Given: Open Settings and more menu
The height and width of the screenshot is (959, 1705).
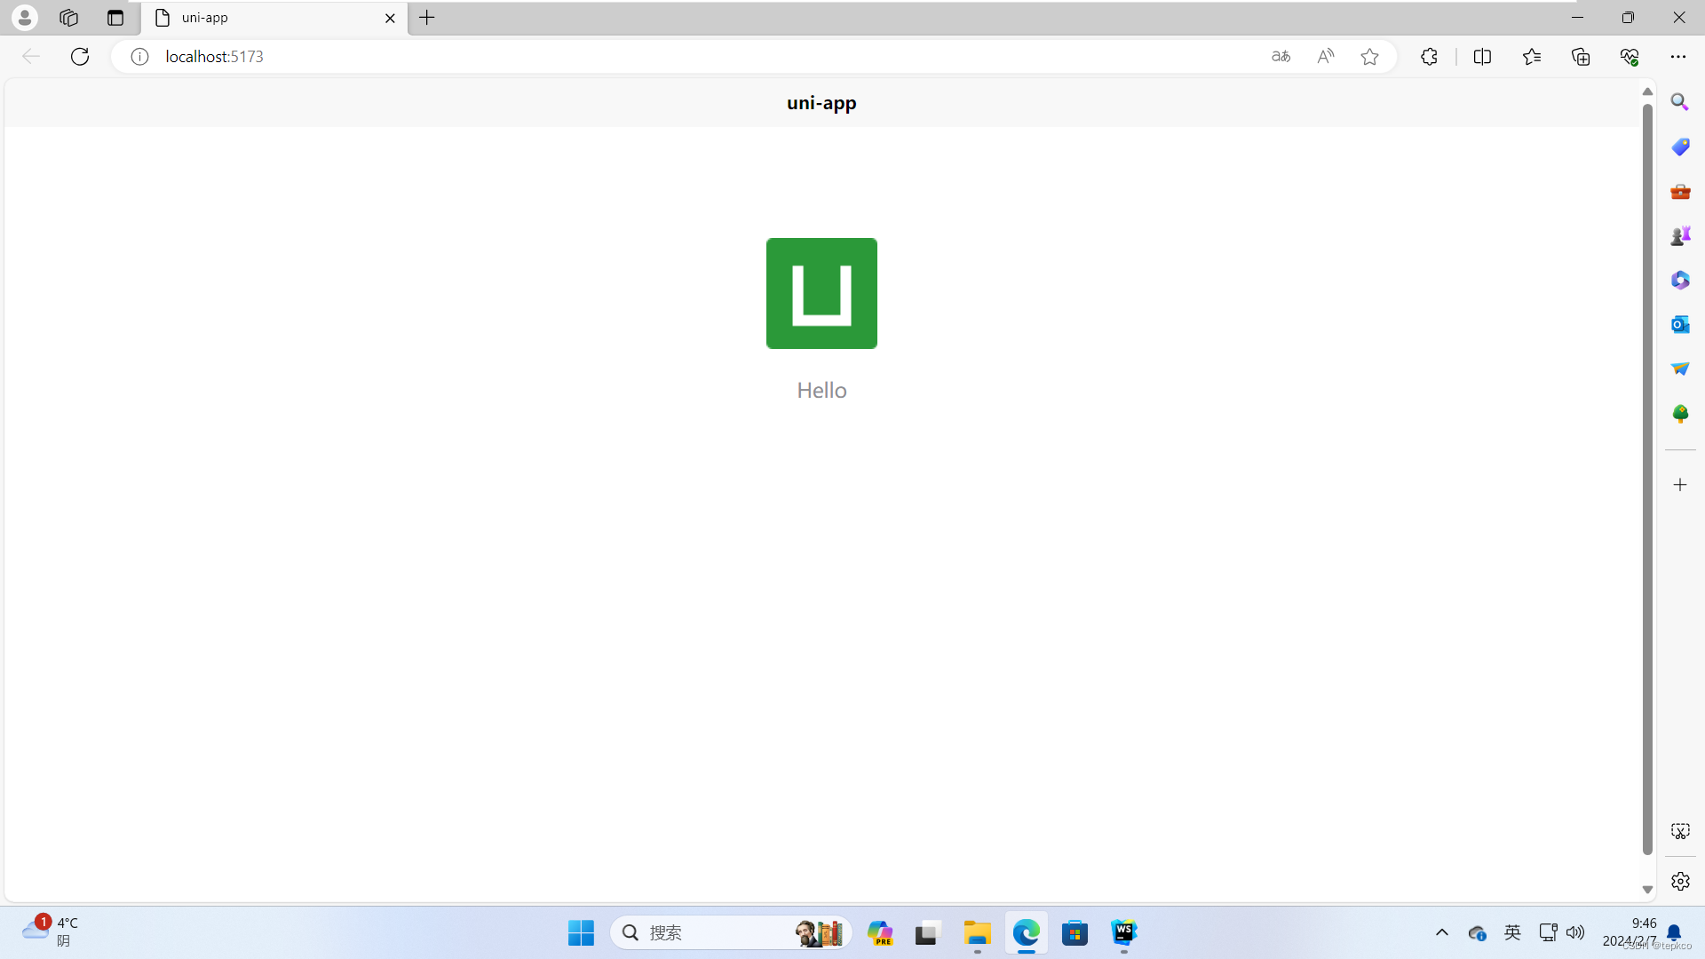Looking at the screenshot, I should (1677, 56).
